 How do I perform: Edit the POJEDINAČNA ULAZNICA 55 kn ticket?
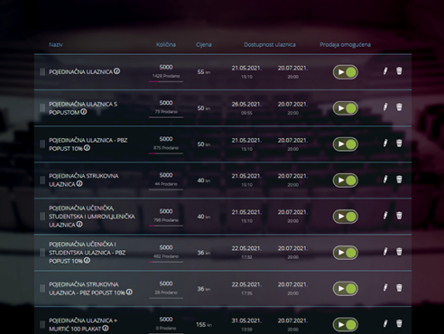tap(385, 71)
